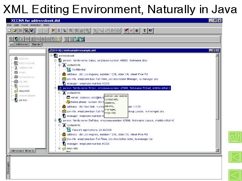Viewport: 242px width, 181px height.
Task: Click the briefcase icon of the Group Leader job-info row
Action: tap(64, 111)
